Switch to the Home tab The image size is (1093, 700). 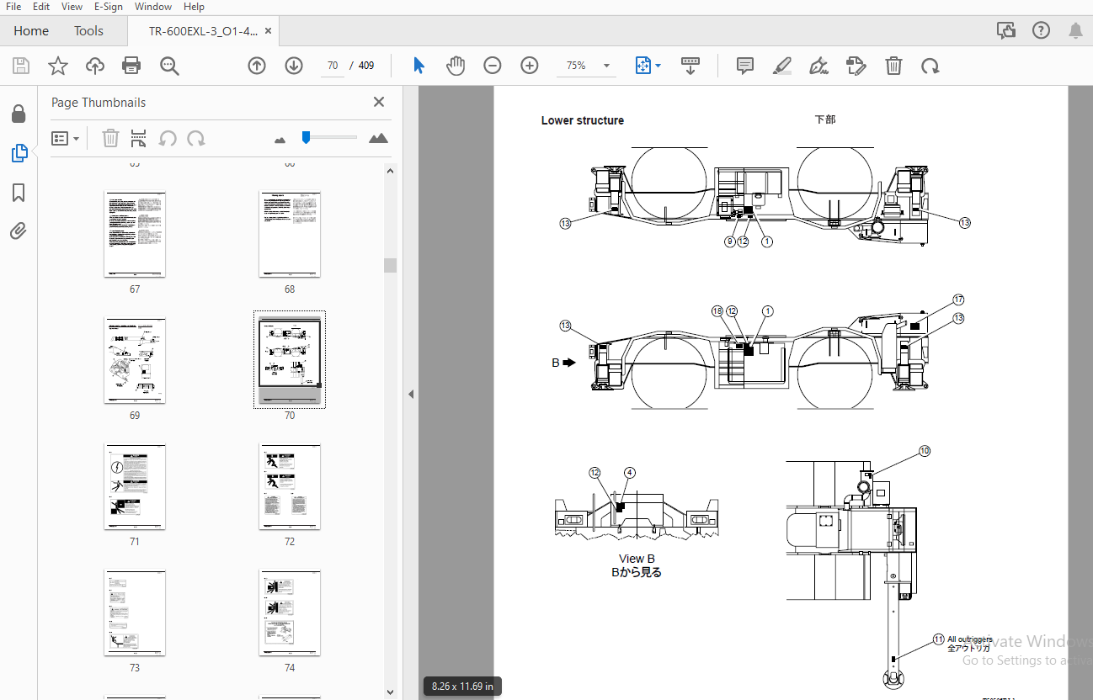pyautogui.click(x=31, y=31)
